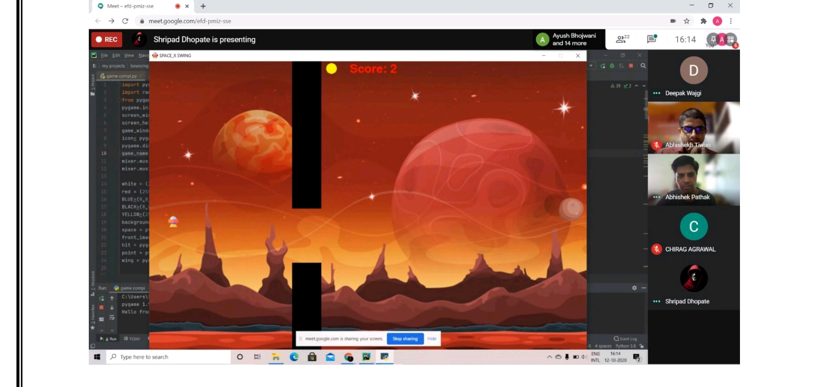Go to previous highlighted error arrow
The height and width of the screenshot is (387, 818).
637,86
